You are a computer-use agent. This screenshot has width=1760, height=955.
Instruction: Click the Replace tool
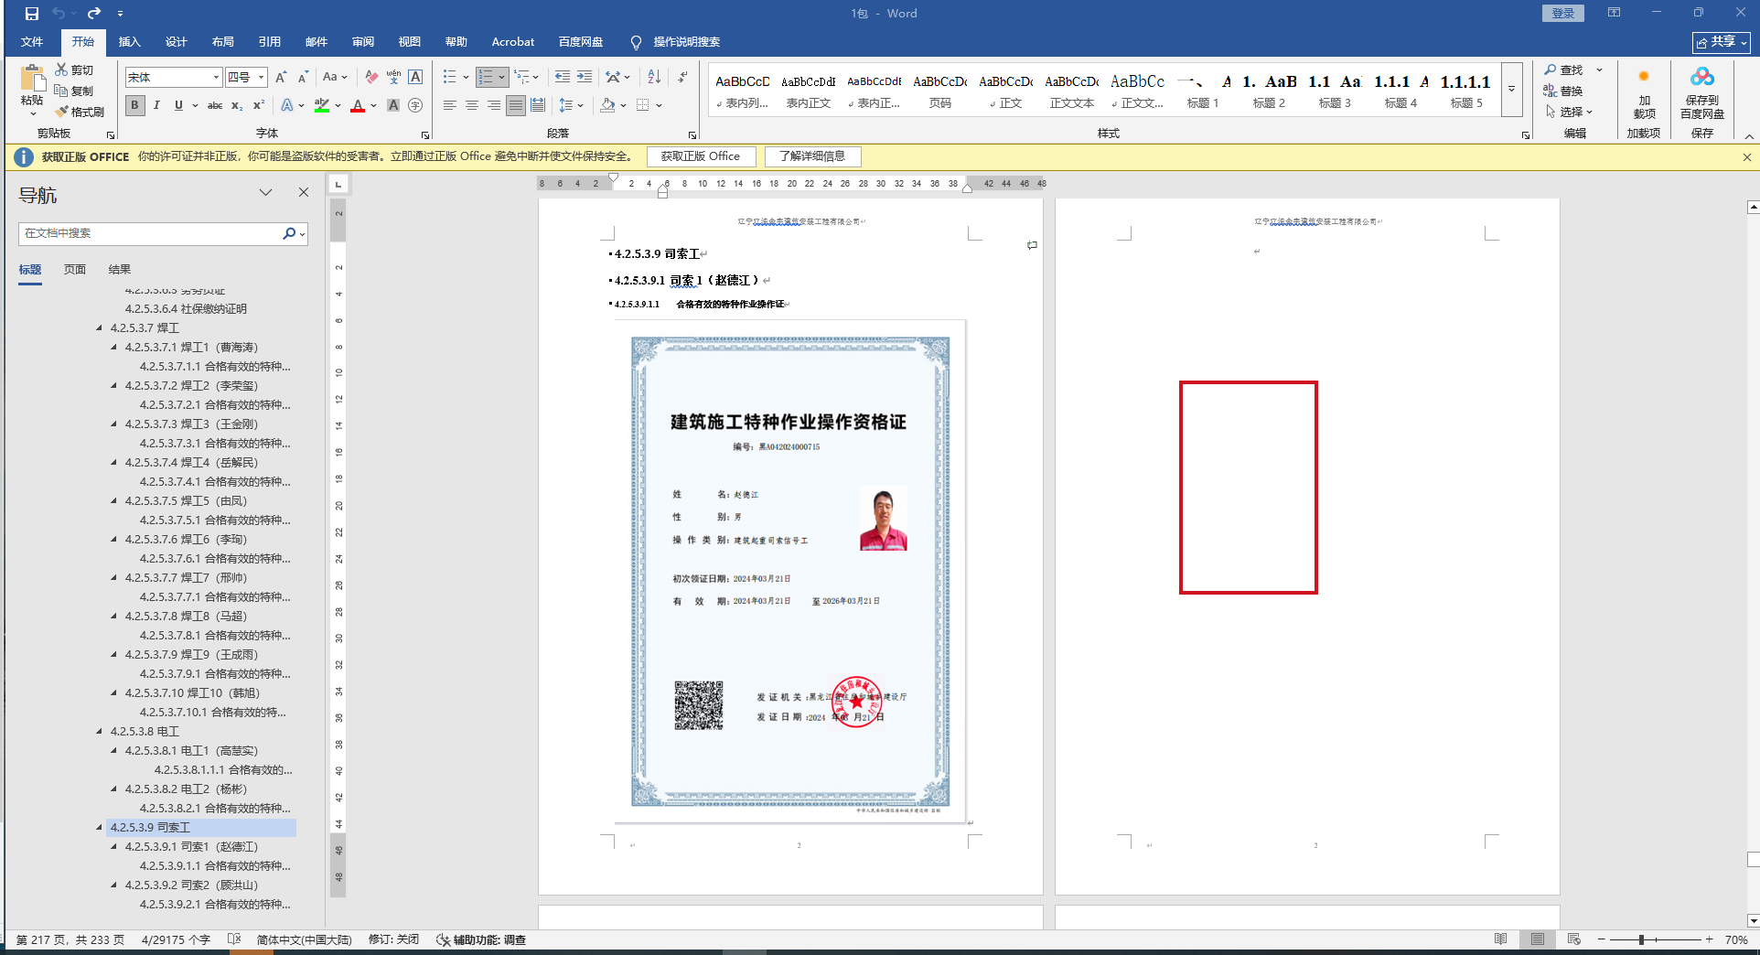click(x=1563, y=91)
